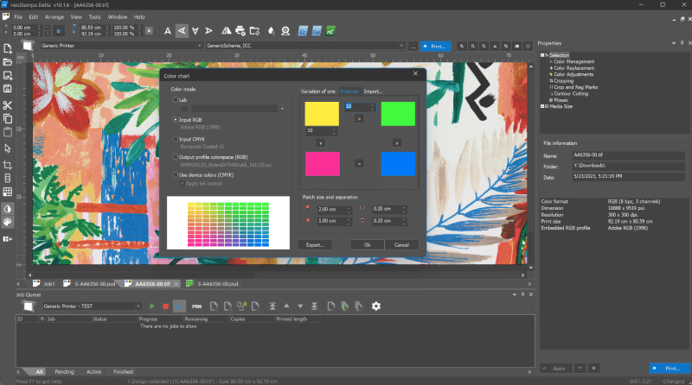
Task: Open Job Queue settings gear
Action: (x=375, y=306)
